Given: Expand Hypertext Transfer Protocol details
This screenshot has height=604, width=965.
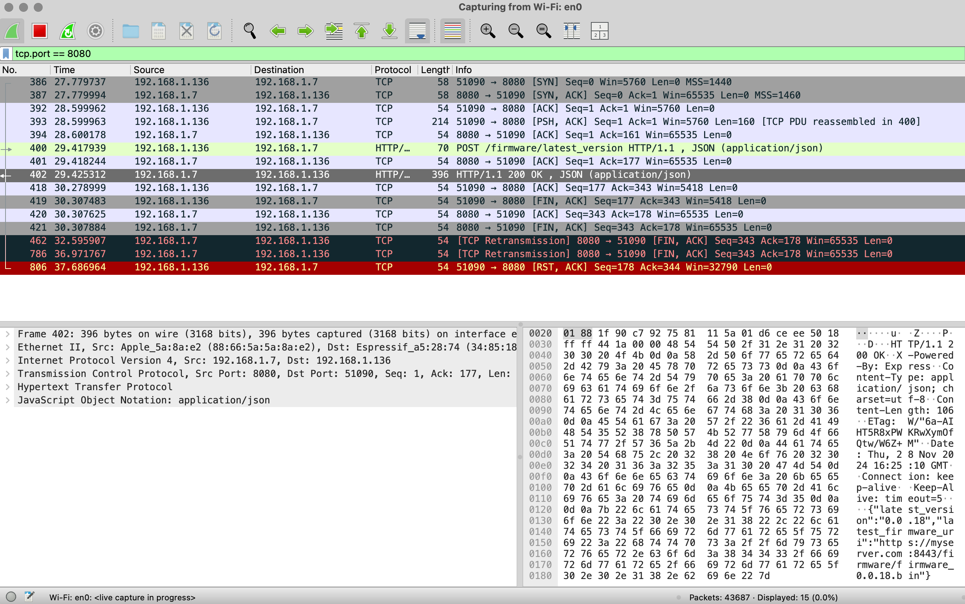Looking at the screenshot, I should click(8, 387).
